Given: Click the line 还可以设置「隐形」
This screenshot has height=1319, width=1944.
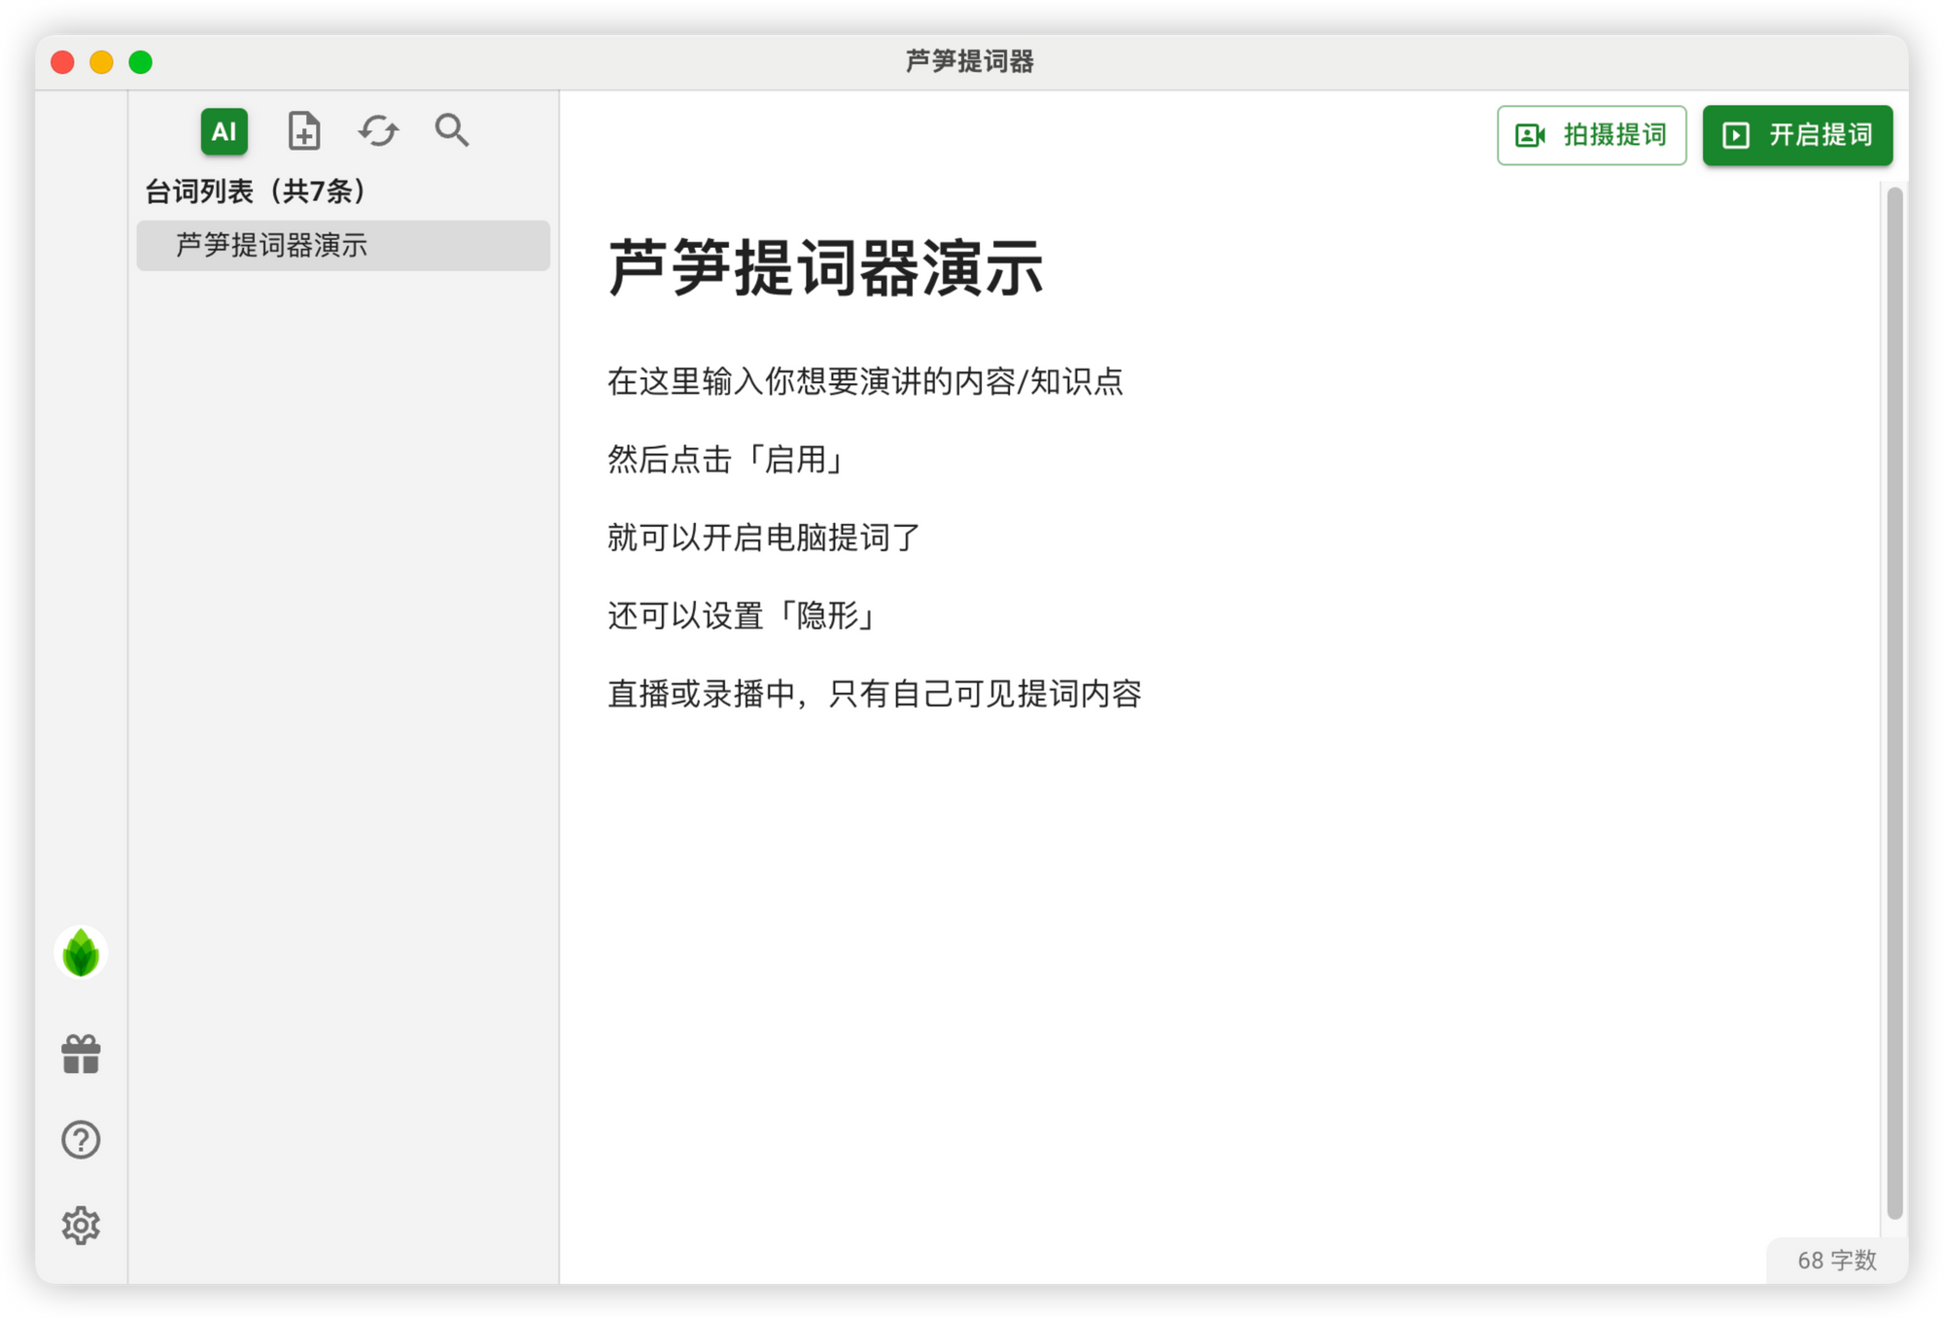Looking at the screenshot, I should point(743,615).
